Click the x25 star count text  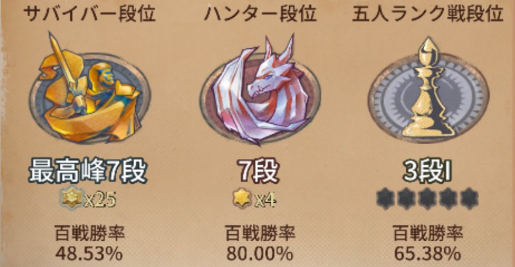[x=100, y=199]
